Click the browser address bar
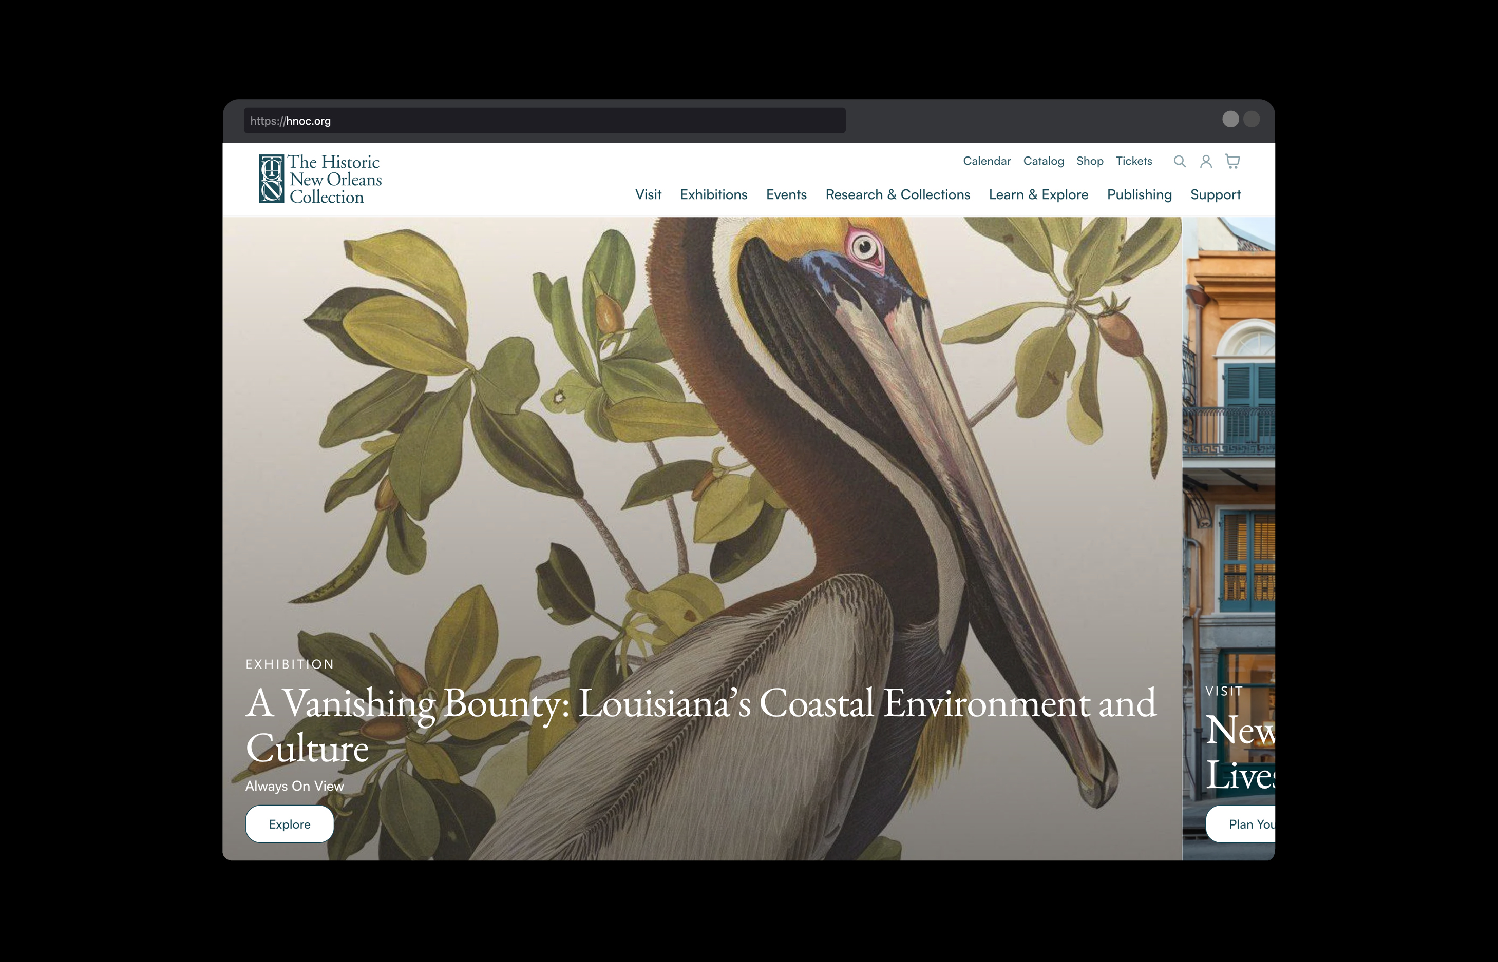This screenshot has height=962, width=1498. (544, 121)
